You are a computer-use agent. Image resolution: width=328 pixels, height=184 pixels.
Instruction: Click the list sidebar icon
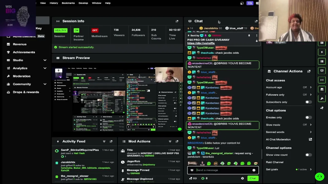(322, 61)
